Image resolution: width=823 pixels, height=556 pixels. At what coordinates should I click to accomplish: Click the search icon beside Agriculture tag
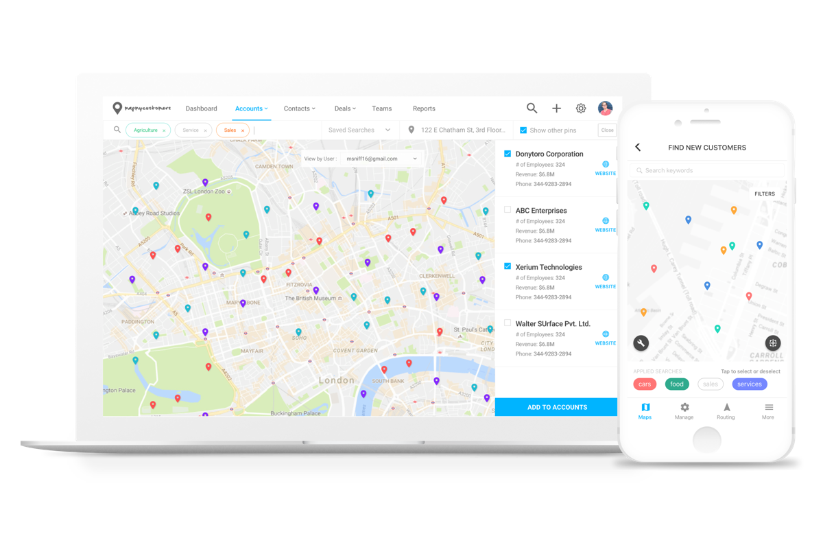(117, 130)
